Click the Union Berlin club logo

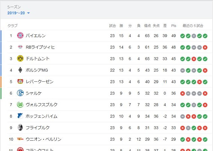point(20,139)
